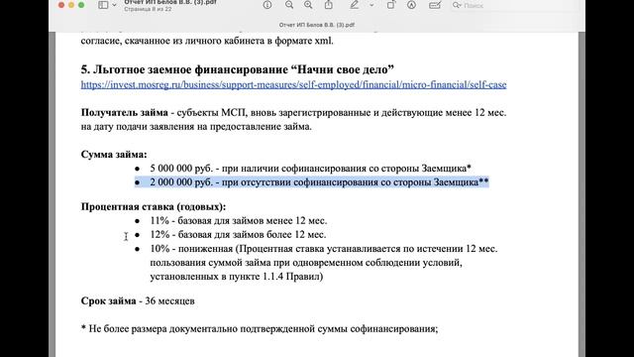
Task: Open sidebar view options dropdown chevron
Action: tap(115, 5)
